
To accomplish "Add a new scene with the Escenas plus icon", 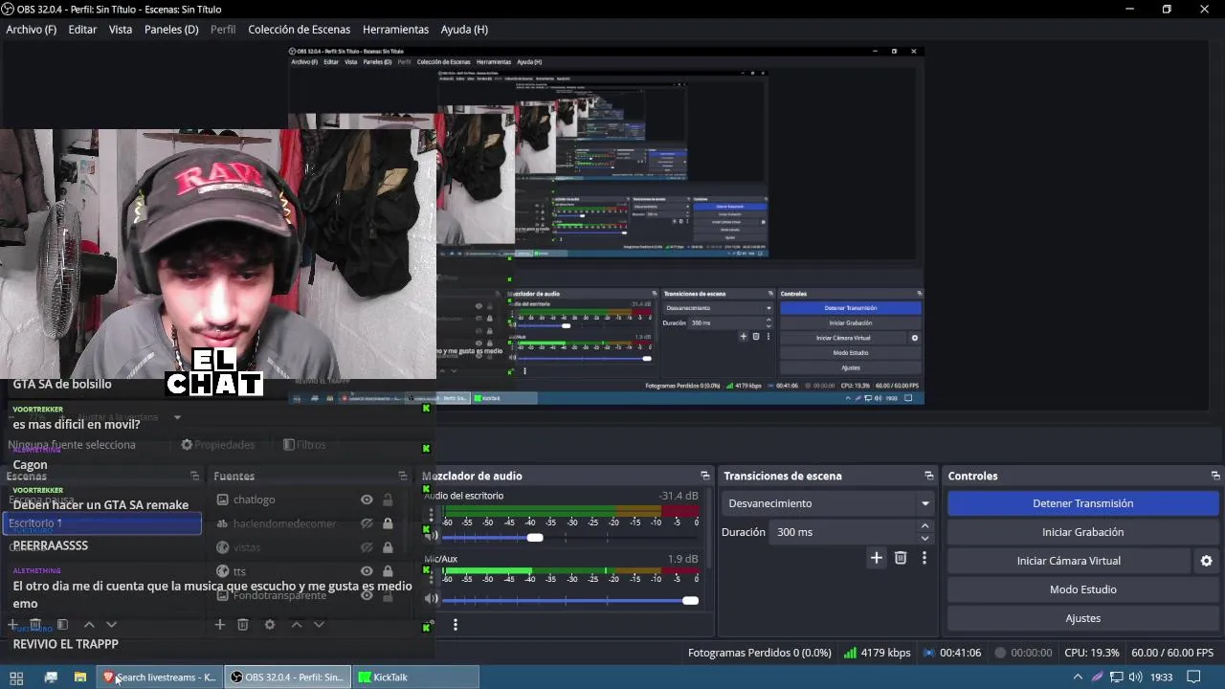I will 12,624.
